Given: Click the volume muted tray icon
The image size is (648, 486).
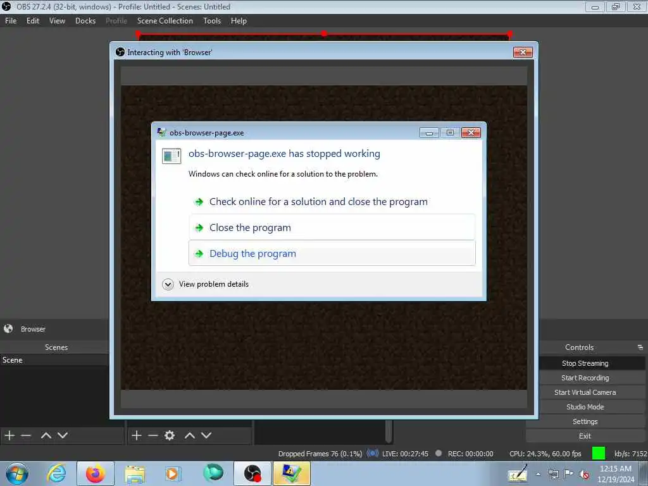Looking at the screenshot, I should (584, 474).
